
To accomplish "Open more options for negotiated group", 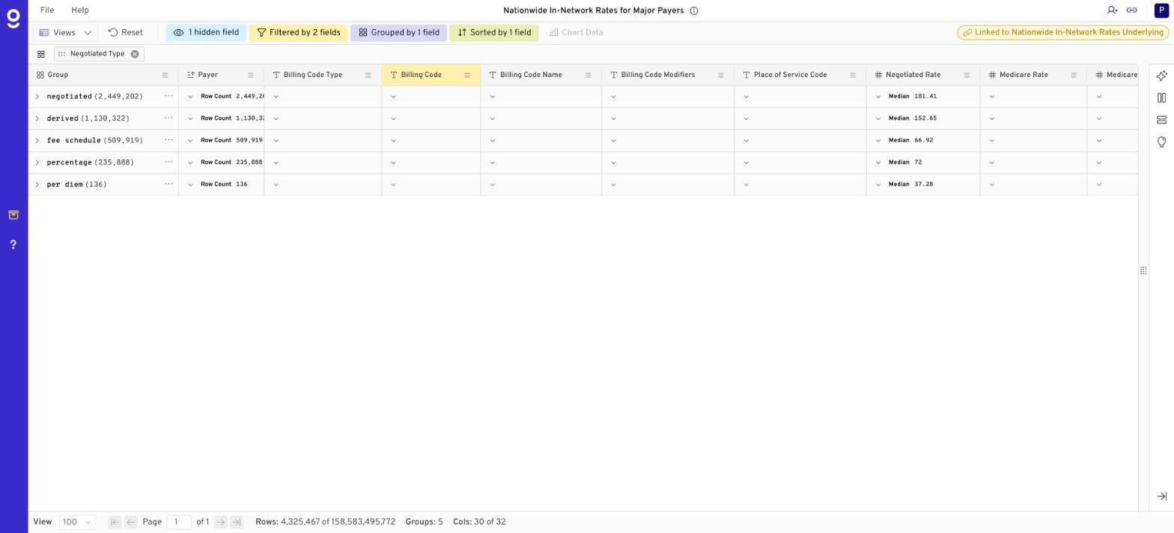I will (168, 96).
